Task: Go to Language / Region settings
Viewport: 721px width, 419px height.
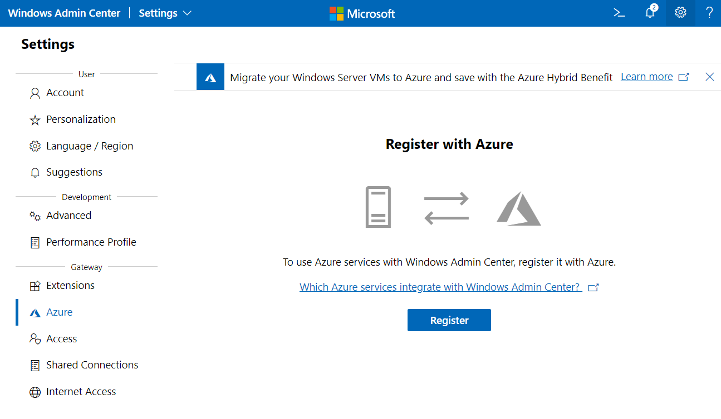Action: (89, 146)
